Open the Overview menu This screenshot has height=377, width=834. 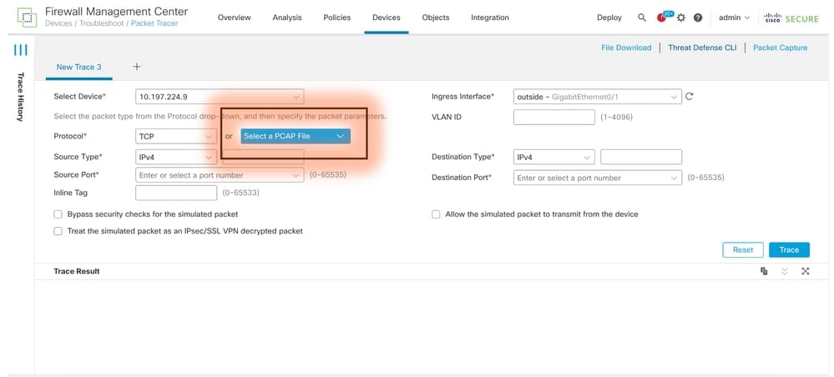[234, 18]
